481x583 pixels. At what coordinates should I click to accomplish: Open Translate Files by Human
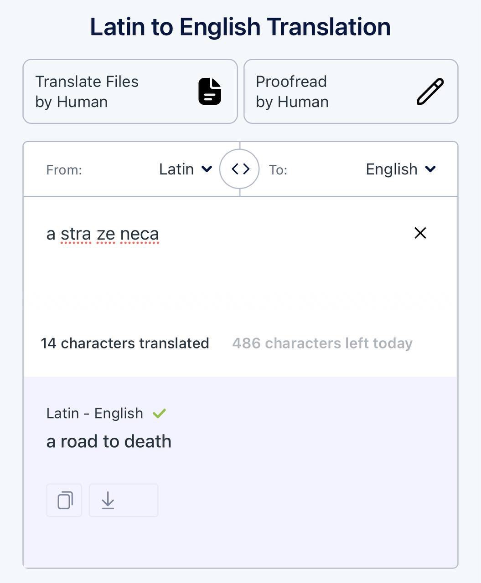coord(130,91)
